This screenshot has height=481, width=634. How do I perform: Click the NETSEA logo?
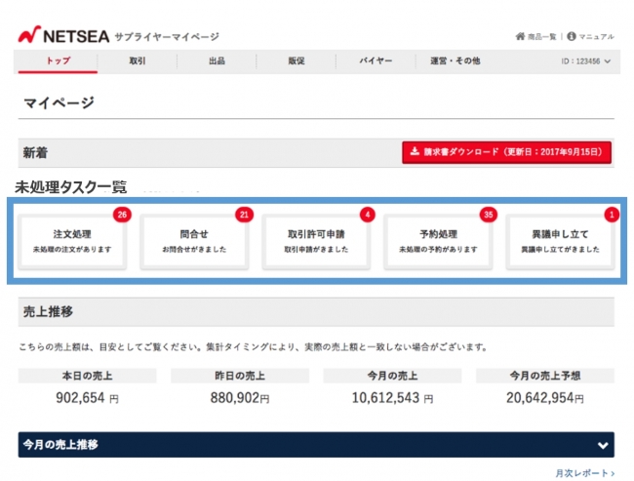pos(59,36)
